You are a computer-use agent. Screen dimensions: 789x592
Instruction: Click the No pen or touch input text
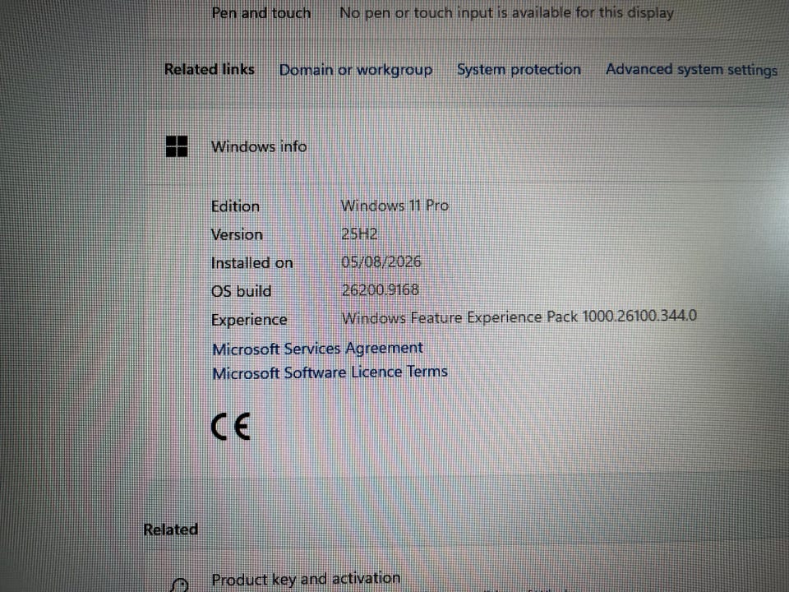click(x=506, y=12)
